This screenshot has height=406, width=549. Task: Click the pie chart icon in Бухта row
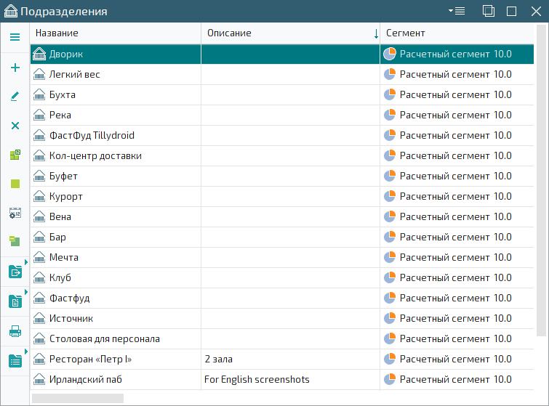point(390,94)
